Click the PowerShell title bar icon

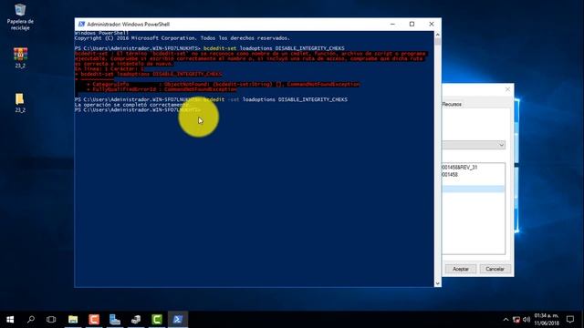pyautogui.click(x=81, y=25)
